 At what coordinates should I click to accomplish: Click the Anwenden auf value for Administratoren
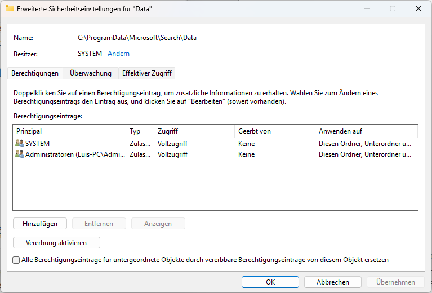pos(365,154)
